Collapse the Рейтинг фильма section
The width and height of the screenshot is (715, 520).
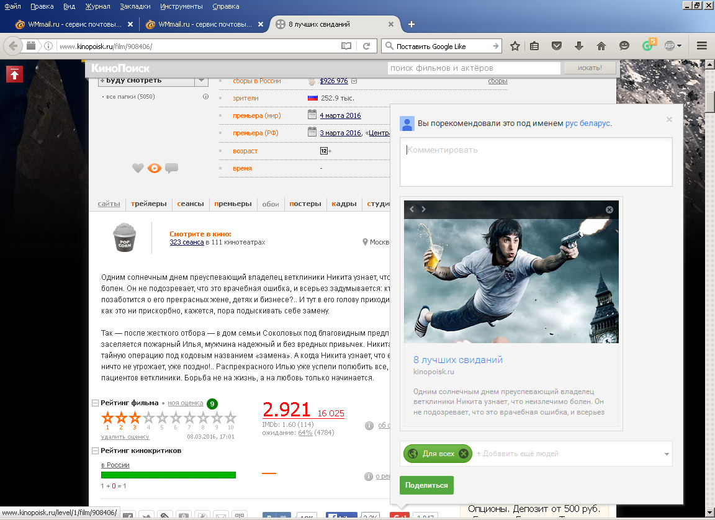(x=96, y=403)
